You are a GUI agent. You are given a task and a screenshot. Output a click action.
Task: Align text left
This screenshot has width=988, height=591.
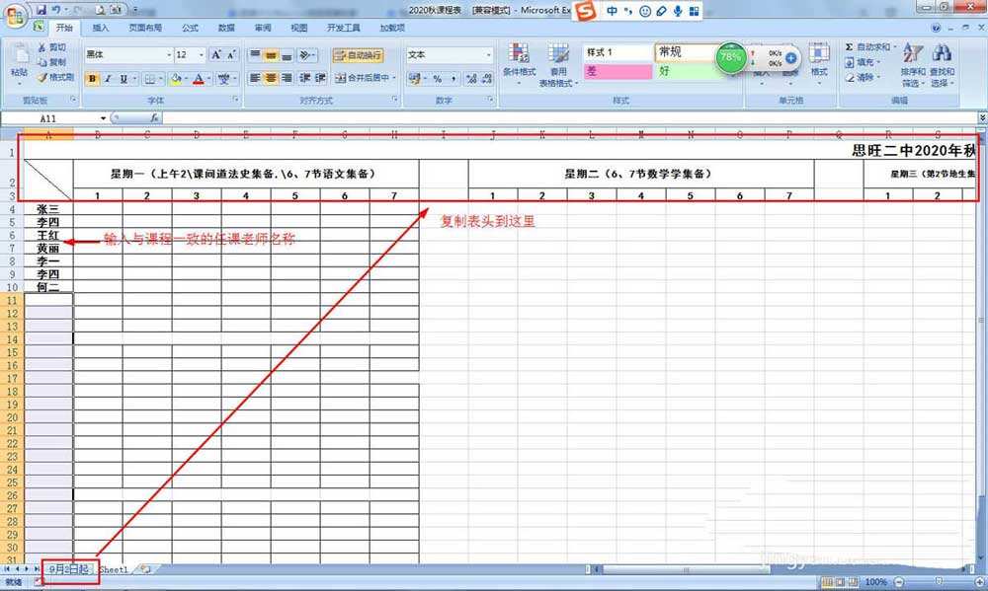255,78
